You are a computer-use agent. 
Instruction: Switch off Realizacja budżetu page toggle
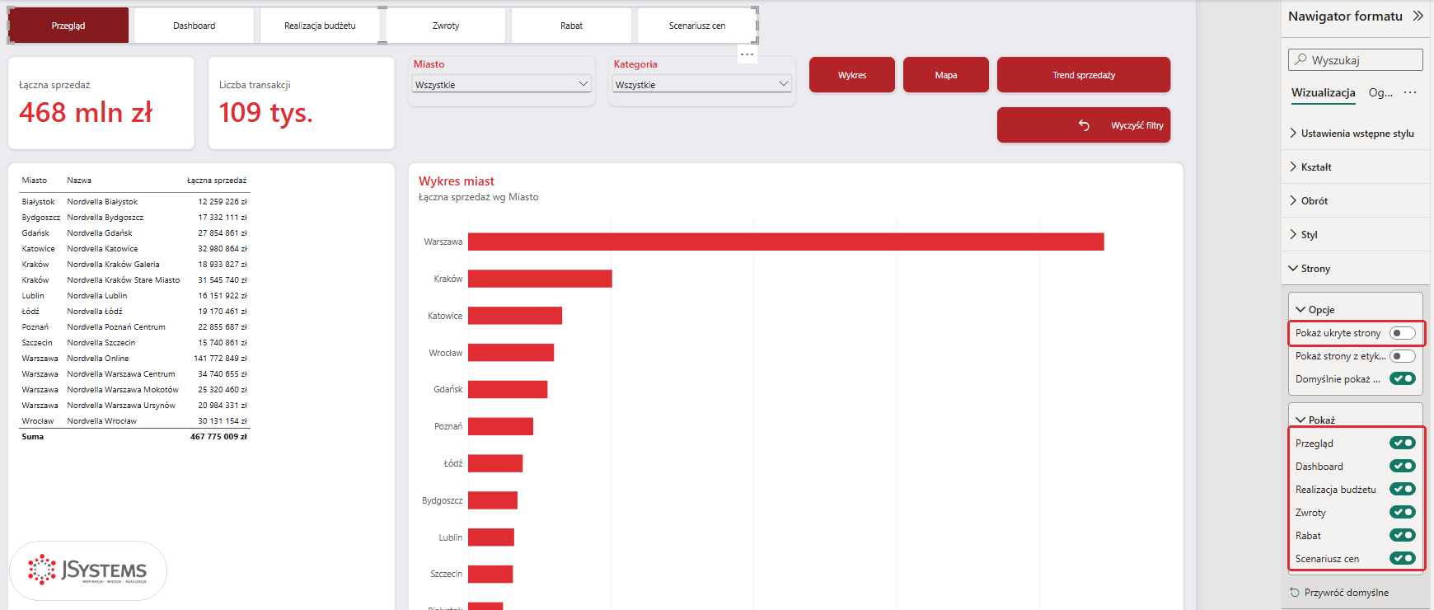(1402, 490)
